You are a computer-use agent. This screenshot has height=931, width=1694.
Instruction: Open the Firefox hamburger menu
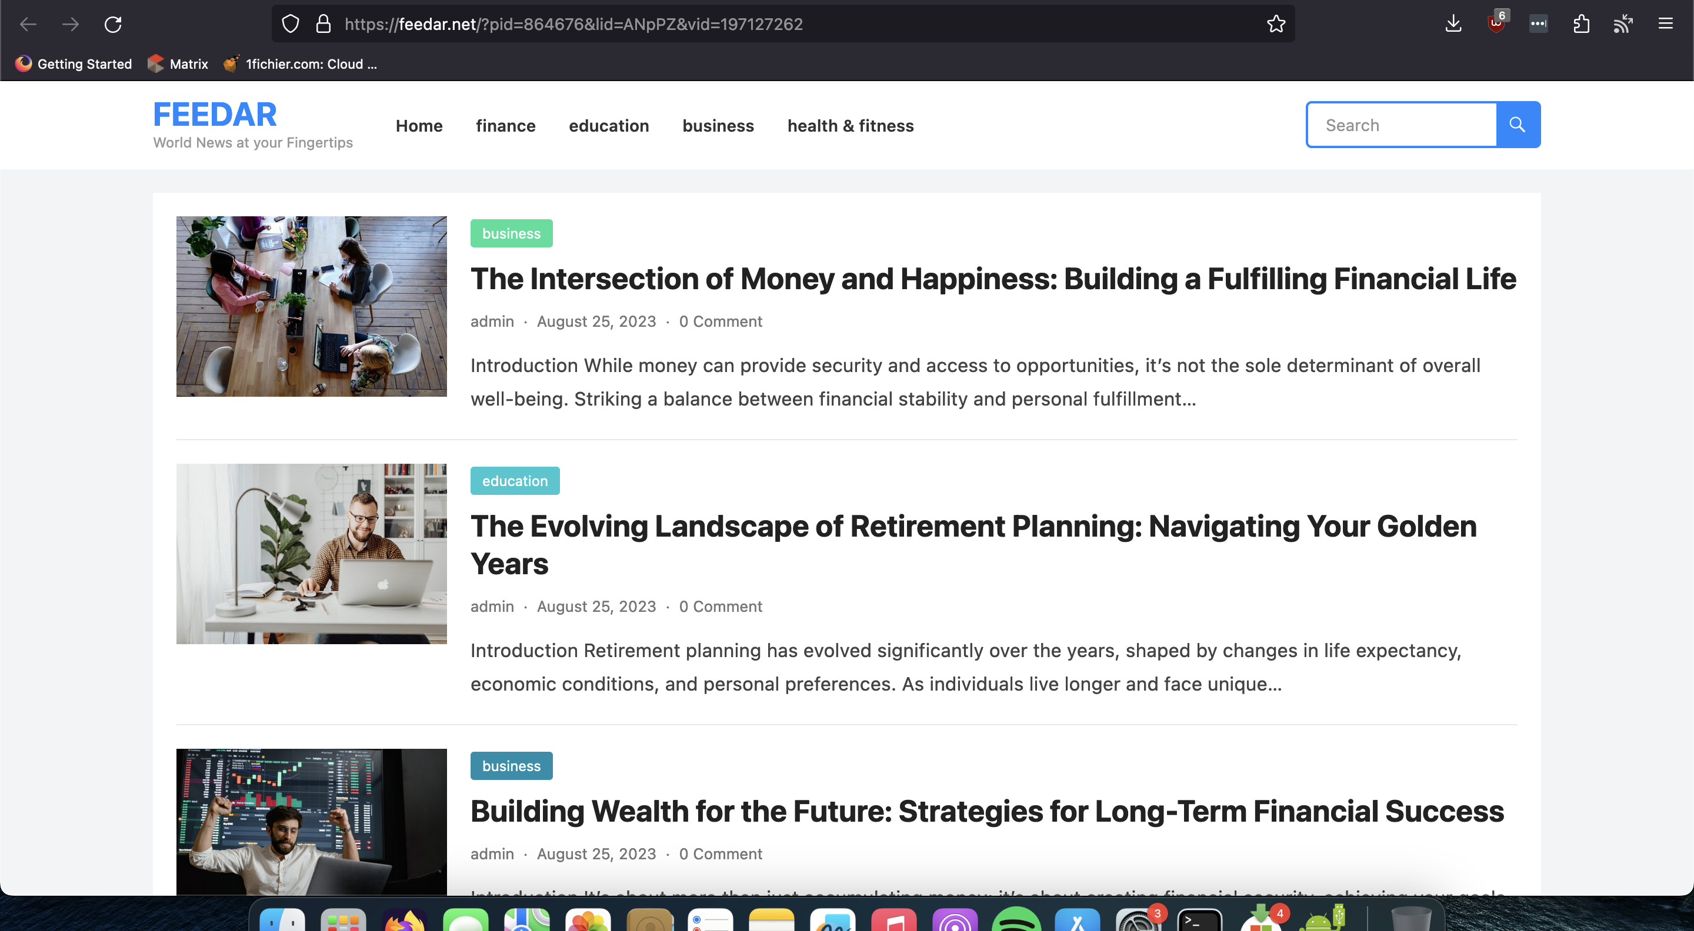(x=1665, y=24)
